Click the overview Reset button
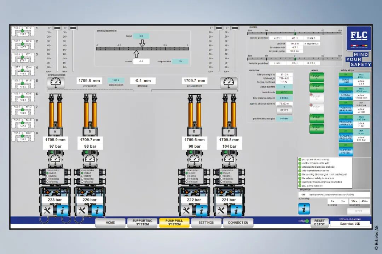The width and height of the screenshot is (382, 254). (284, 110)
